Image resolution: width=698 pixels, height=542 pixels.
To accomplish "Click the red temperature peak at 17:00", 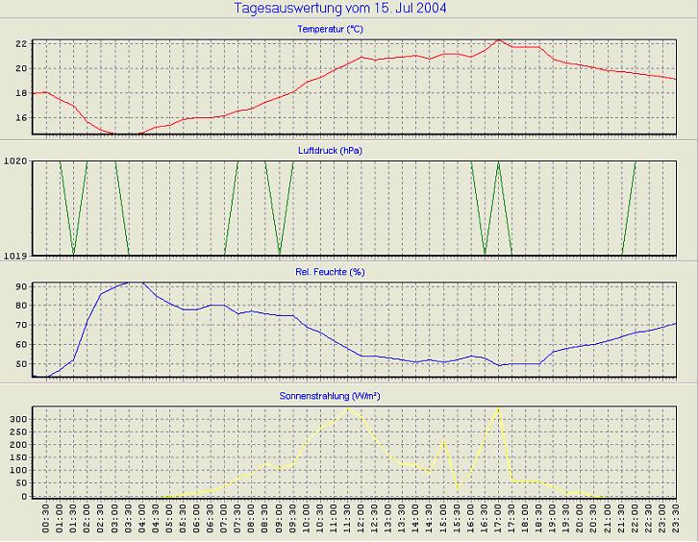I will point(498,40).
